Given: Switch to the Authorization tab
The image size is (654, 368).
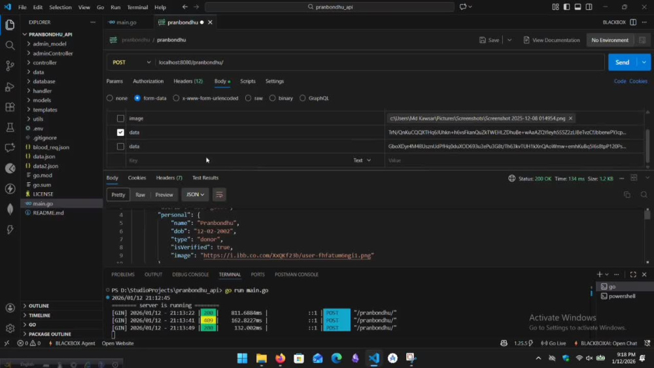Looking at the screenshot, I should 148,81.
